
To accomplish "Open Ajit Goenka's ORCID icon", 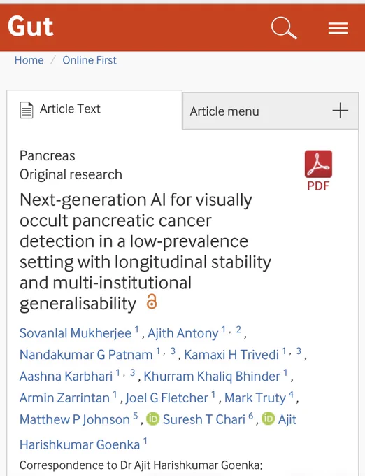I will [268, 419].
